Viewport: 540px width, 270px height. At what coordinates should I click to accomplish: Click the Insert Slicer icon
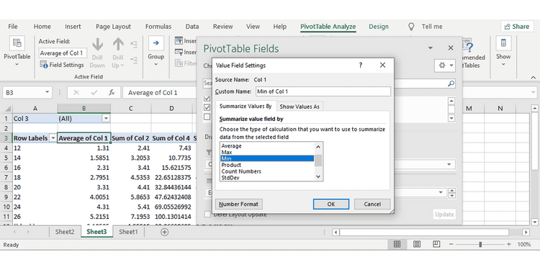(x=179, y=40)
